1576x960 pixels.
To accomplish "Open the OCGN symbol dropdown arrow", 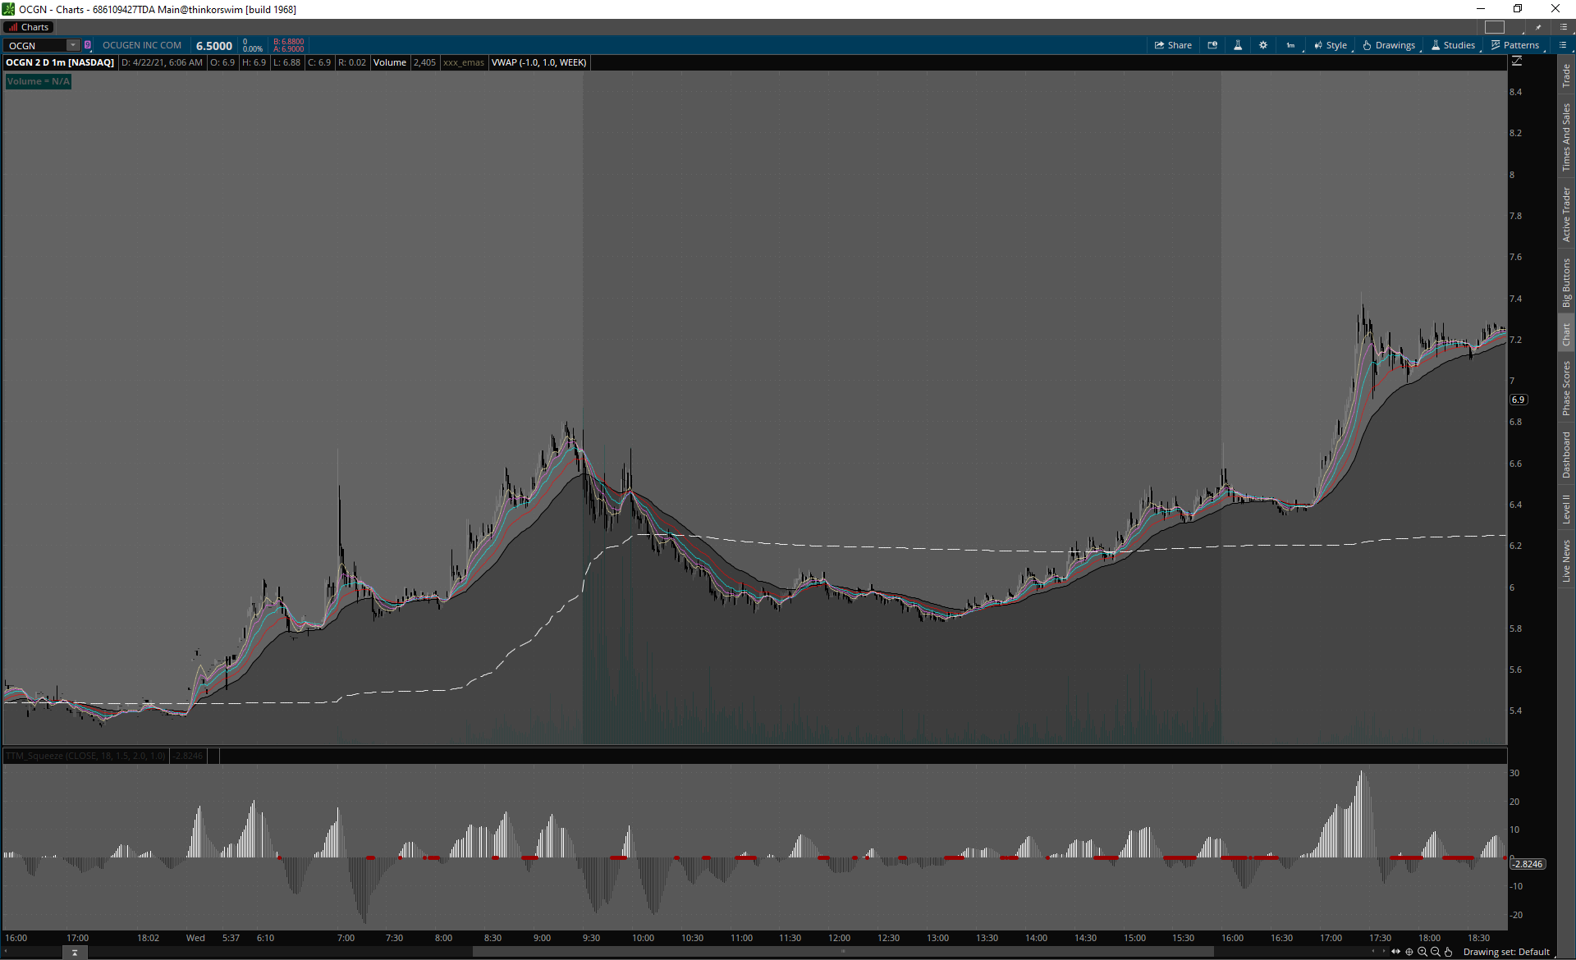I will (x=72, y=45).
